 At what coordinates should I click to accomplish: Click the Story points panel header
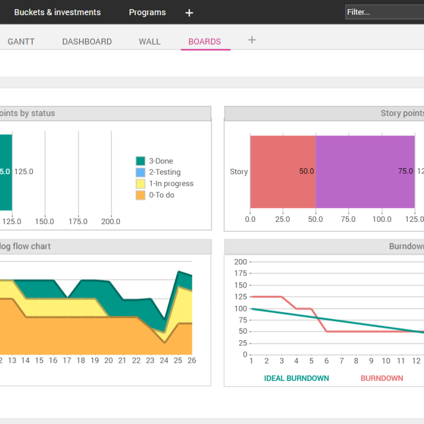pyautogui.click(x=324, y=113)
